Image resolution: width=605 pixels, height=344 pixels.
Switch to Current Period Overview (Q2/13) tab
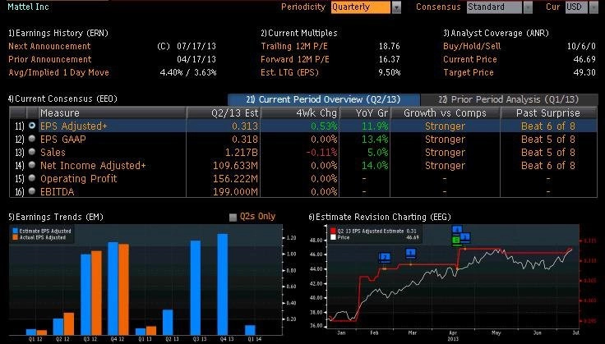(x=323, y=99)
